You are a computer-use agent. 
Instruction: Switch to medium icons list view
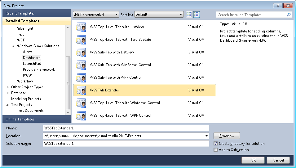(197, 15)
